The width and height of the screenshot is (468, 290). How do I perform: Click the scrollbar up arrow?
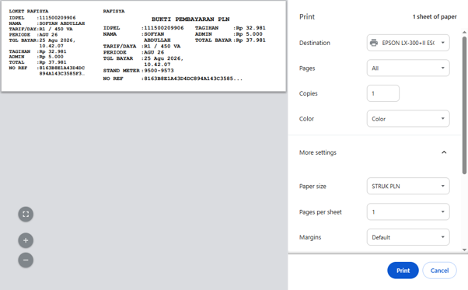464,32
